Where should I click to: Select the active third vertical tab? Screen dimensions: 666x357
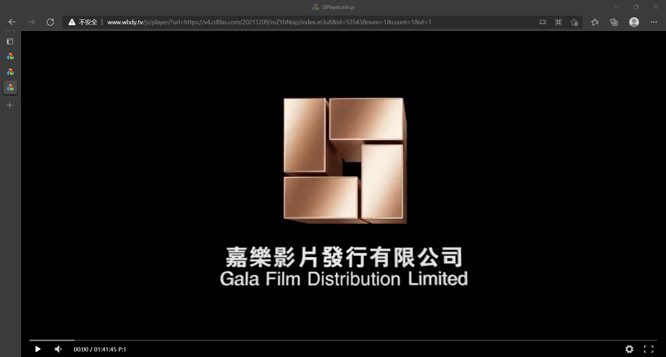(x=10, y=88)
